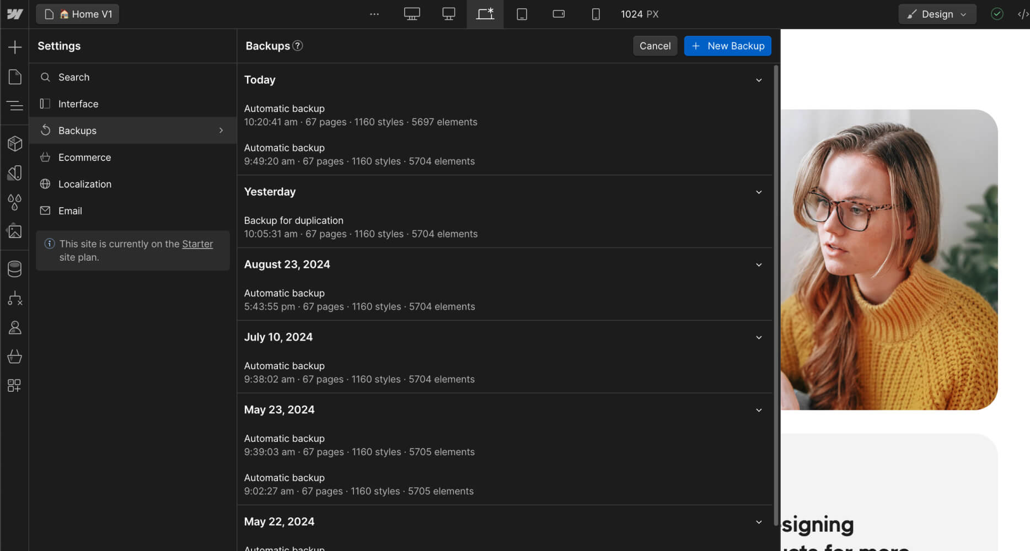This screenshot has height=551, width=1030.
Task: Collapse the Today backups section
Action: coord(759,80)
